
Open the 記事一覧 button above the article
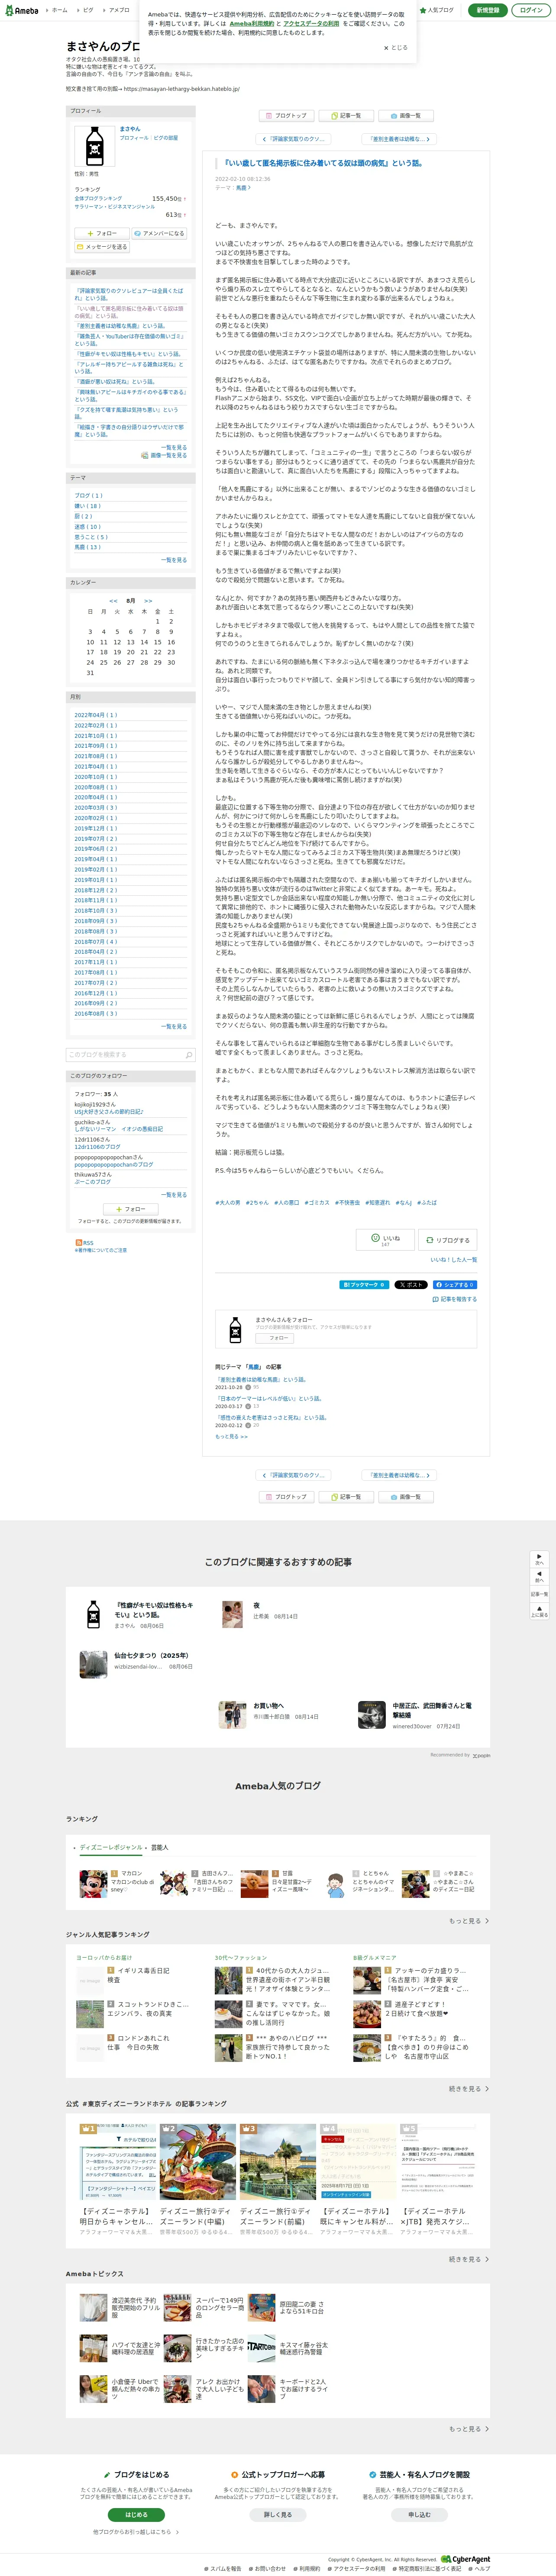click(x=346, y=116)
